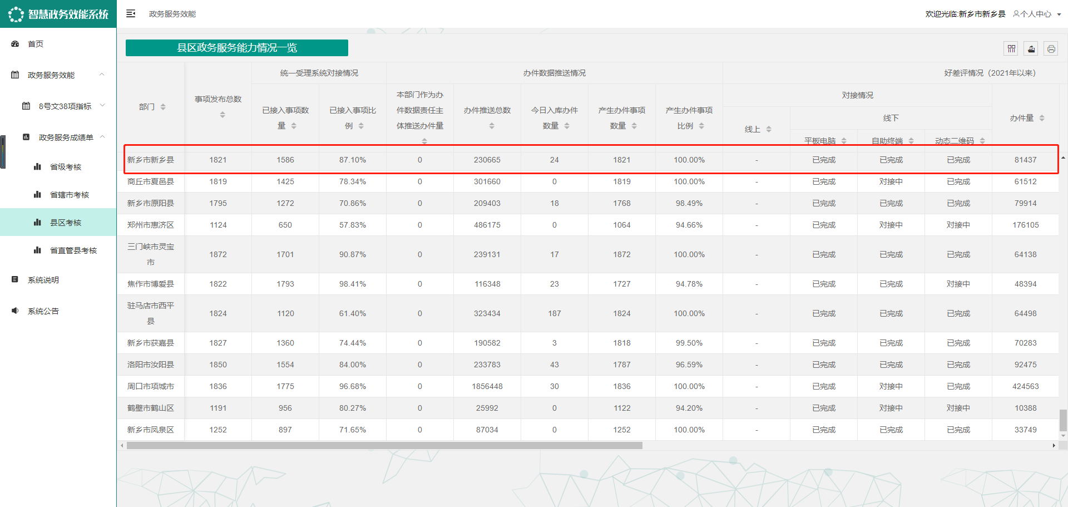Screen dimensions: 1068x507
Task: Open the 个人中心 dropdown arrow
Action: click(1059, 14)
